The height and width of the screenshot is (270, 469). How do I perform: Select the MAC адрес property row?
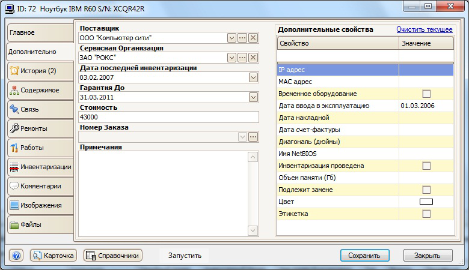coord(365,82)
